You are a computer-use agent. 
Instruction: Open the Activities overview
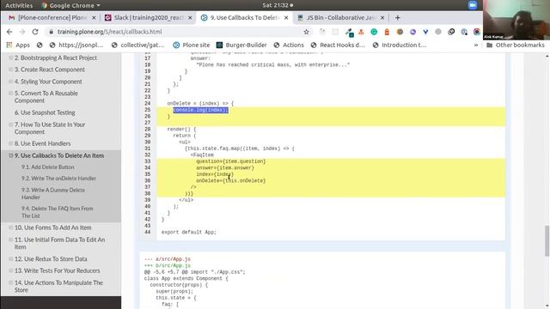coord(19,5)
